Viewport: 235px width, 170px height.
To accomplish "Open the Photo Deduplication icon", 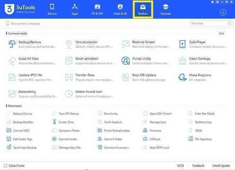I will pos(100,130).
